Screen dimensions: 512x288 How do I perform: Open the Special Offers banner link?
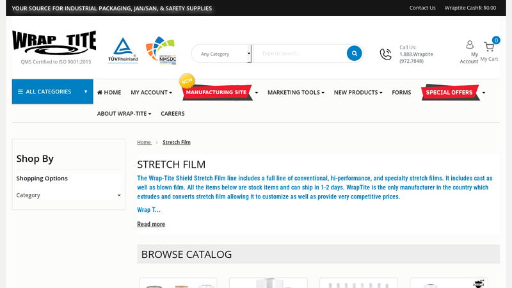click(451, 92)
